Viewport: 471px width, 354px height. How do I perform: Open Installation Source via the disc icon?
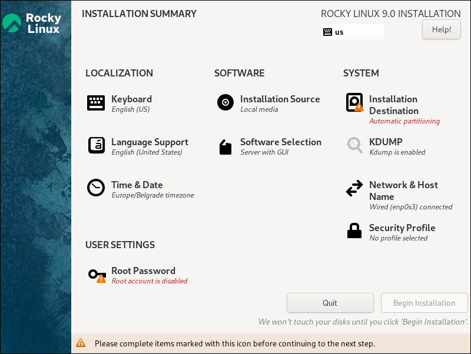point(225,102)
